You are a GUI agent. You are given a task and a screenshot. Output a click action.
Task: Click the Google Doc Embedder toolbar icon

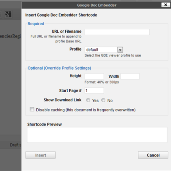pos(8,14)
